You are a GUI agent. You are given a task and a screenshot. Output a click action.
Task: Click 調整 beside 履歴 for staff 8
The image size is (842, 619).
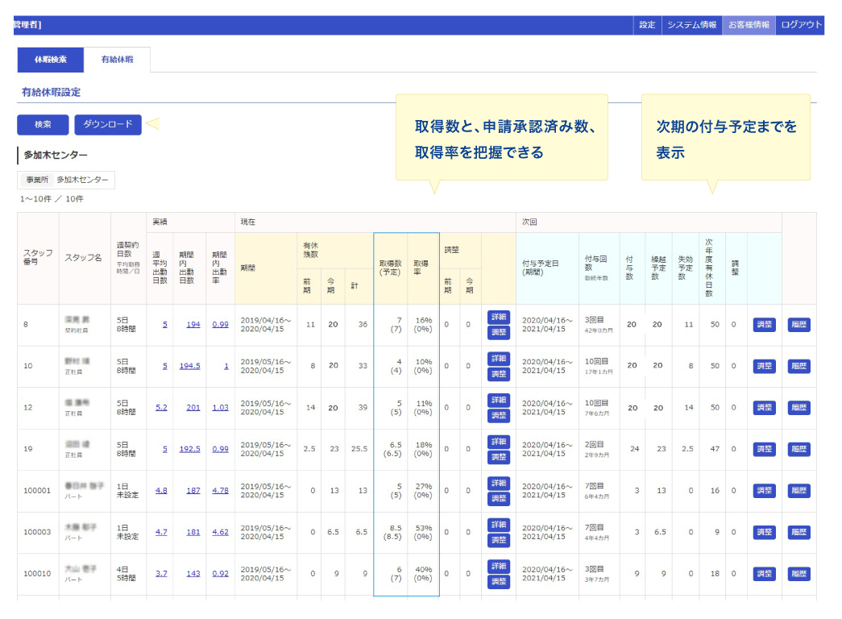point(764,325)
